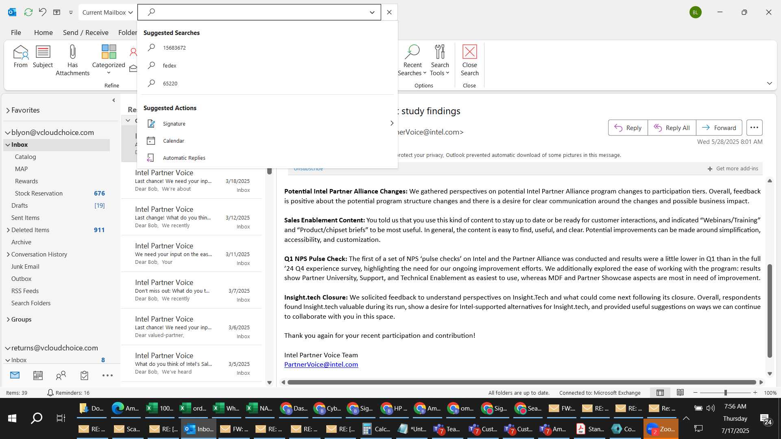
Task: Open Intel Partner Voice email dated 3/11/2025
Action: 192,254
